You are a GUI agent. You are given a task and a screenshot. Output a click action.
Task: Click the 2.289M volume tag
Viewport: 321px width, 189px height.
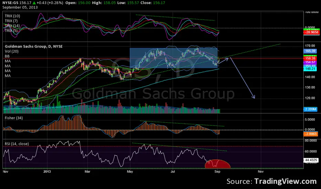[x=310, y=109]
